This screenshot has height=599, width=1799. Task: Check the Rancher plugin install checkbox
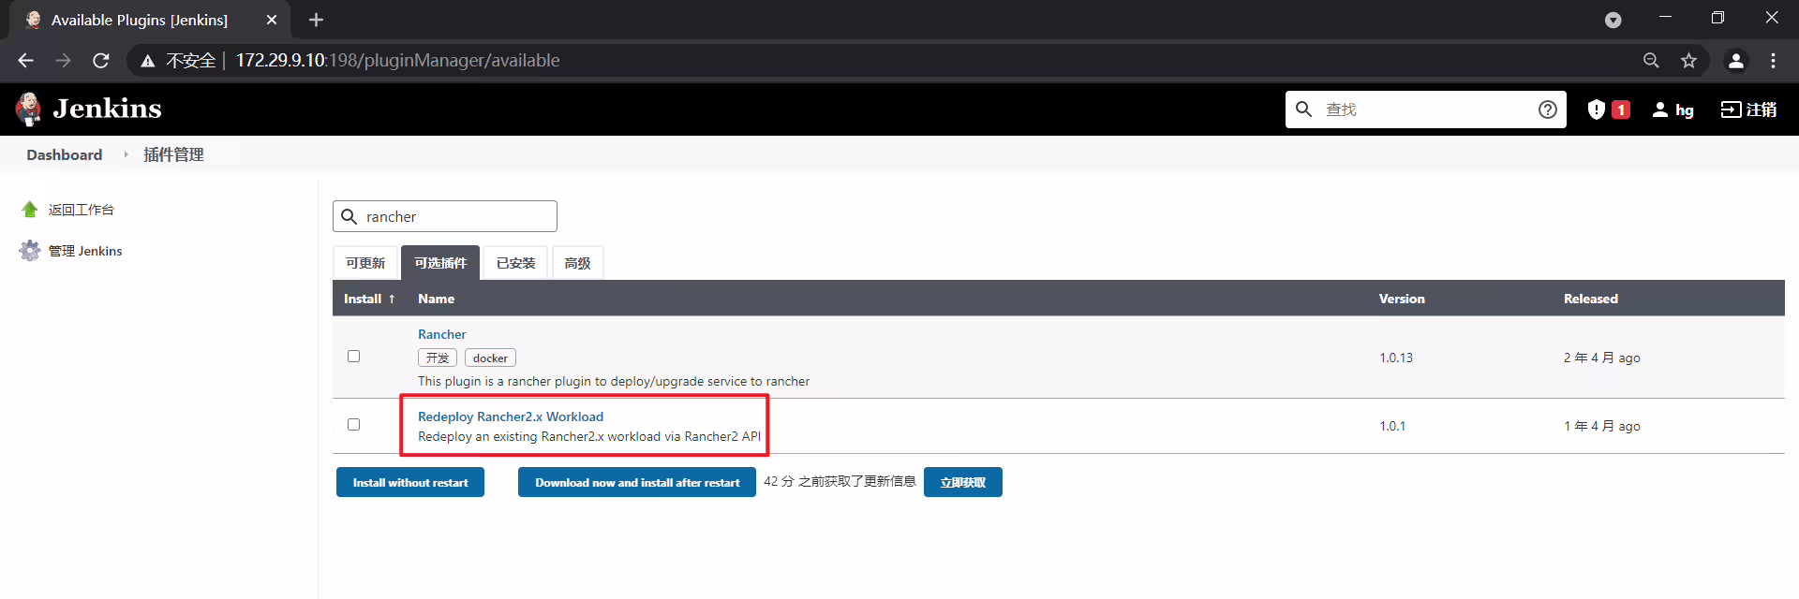tap(353, 356)
